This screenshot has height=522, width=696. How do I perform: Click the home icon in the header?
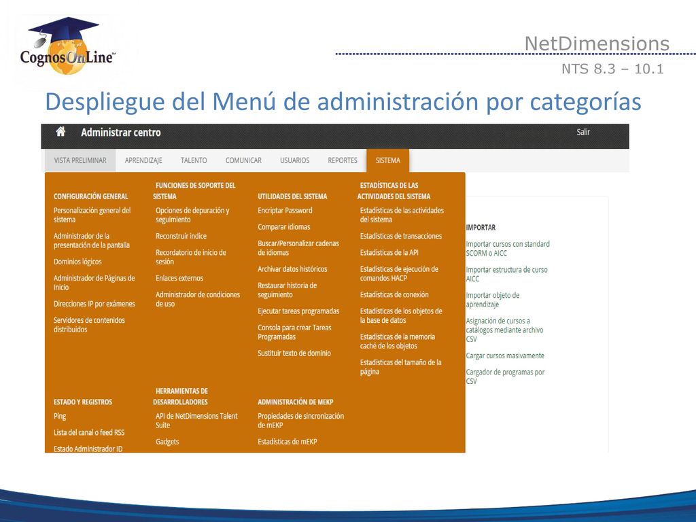tap(60, 132)
